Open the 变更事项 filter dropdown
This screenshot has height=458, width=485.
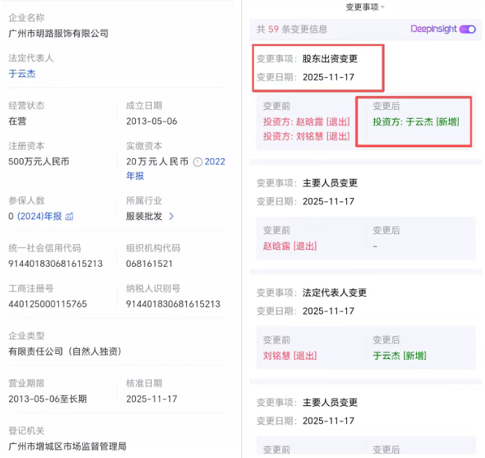click(x=365, y=7)
